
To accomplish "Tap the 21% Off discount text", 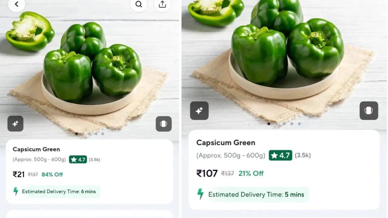I will click(x=251, y=173).
